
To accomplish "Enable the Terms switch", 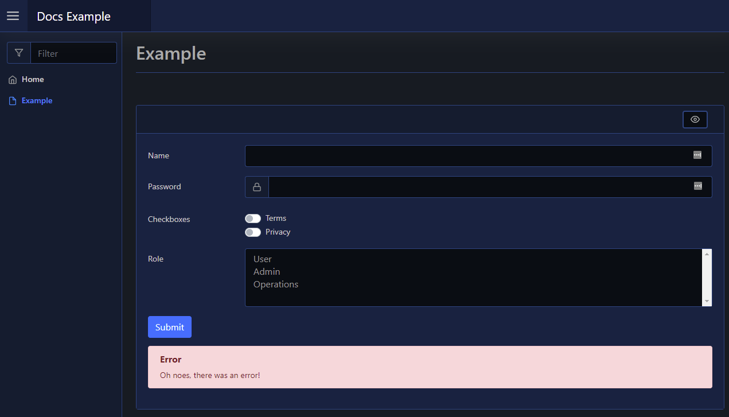I will click(253, 219).
